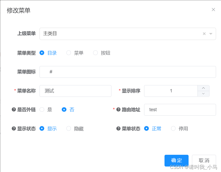
Task: Click the help icon beside 菜单状态
Action: click(118, 128)
